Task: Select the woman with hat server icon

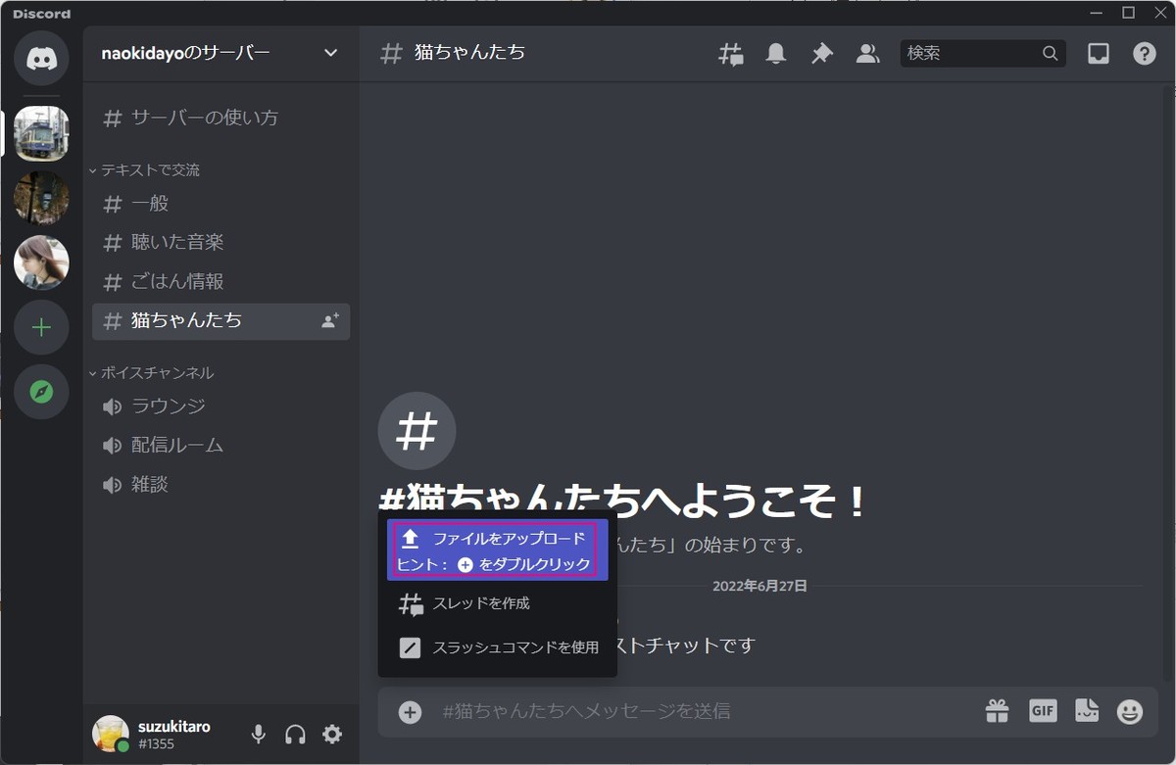Action: pyautogui.click(x=41, y=263)
